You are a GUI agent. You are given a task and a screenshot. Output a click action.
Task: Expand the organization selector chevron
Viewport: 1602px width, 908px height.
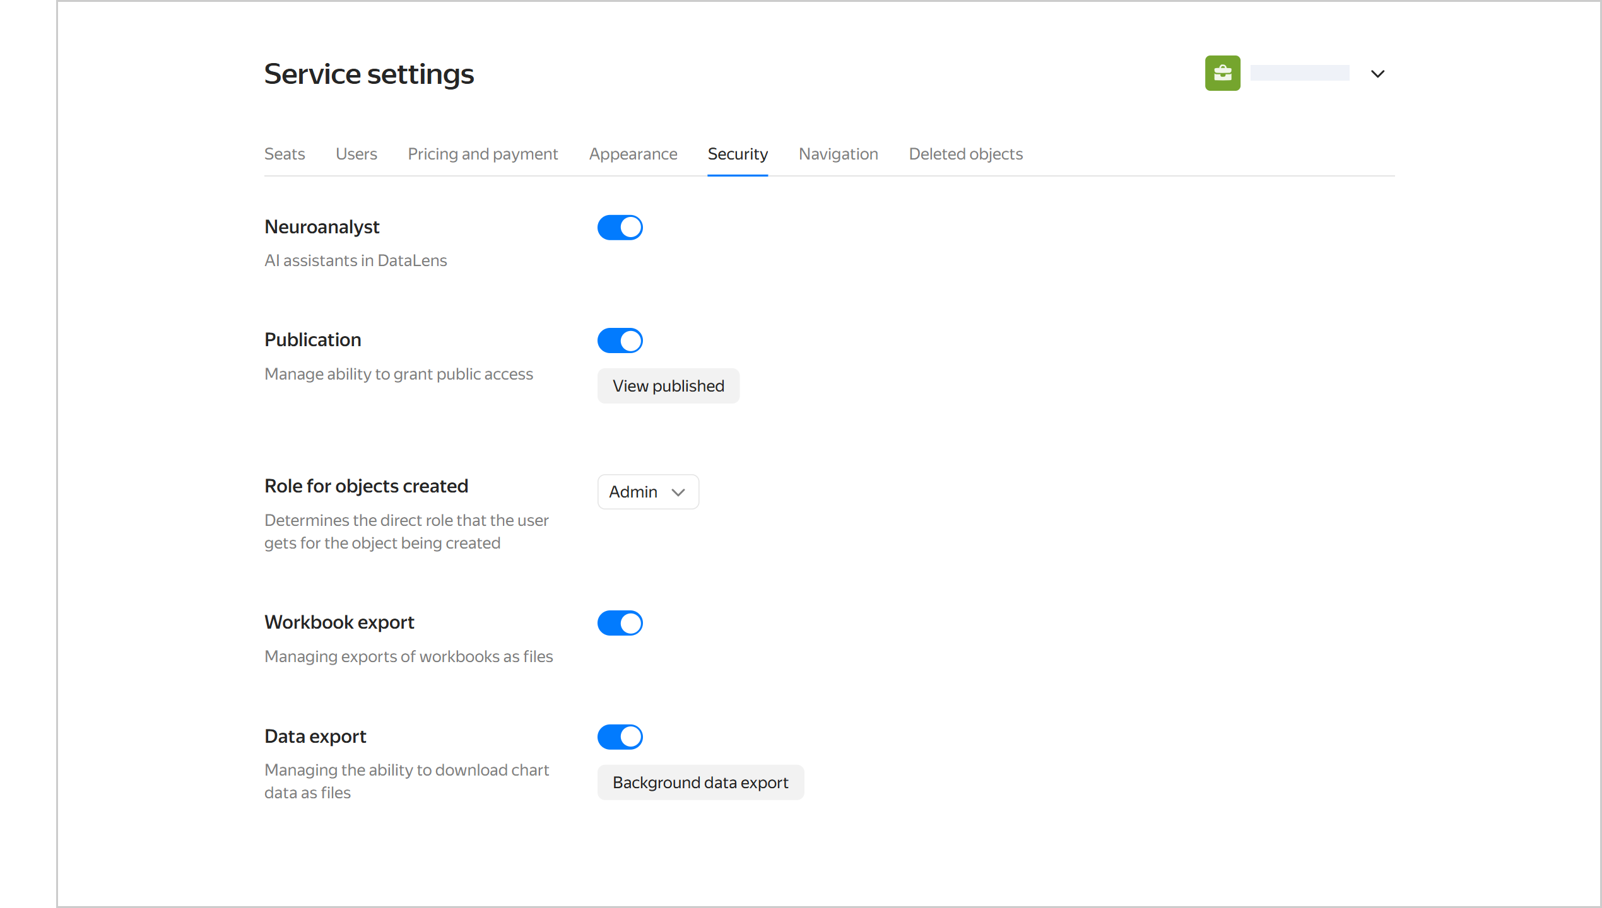coord(1377,74)
